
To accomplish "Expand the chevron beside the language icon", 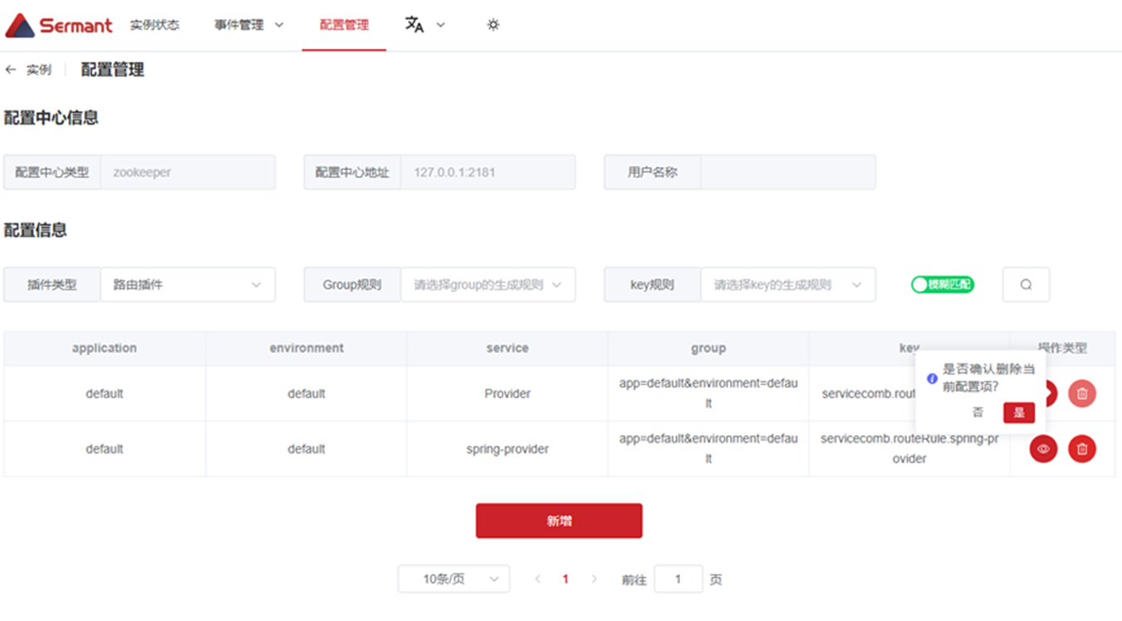I will tap(441, 25).
